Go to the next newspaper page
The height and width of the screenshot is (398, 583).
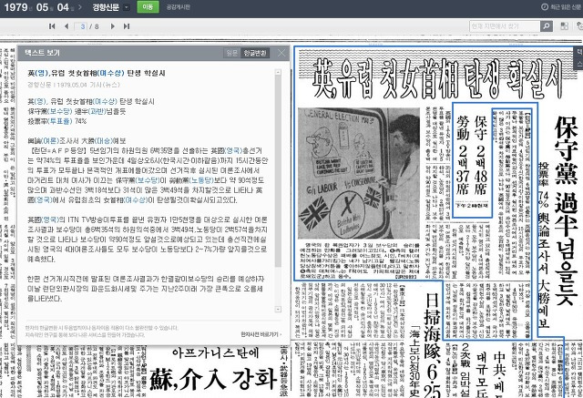tap(113, 26)
